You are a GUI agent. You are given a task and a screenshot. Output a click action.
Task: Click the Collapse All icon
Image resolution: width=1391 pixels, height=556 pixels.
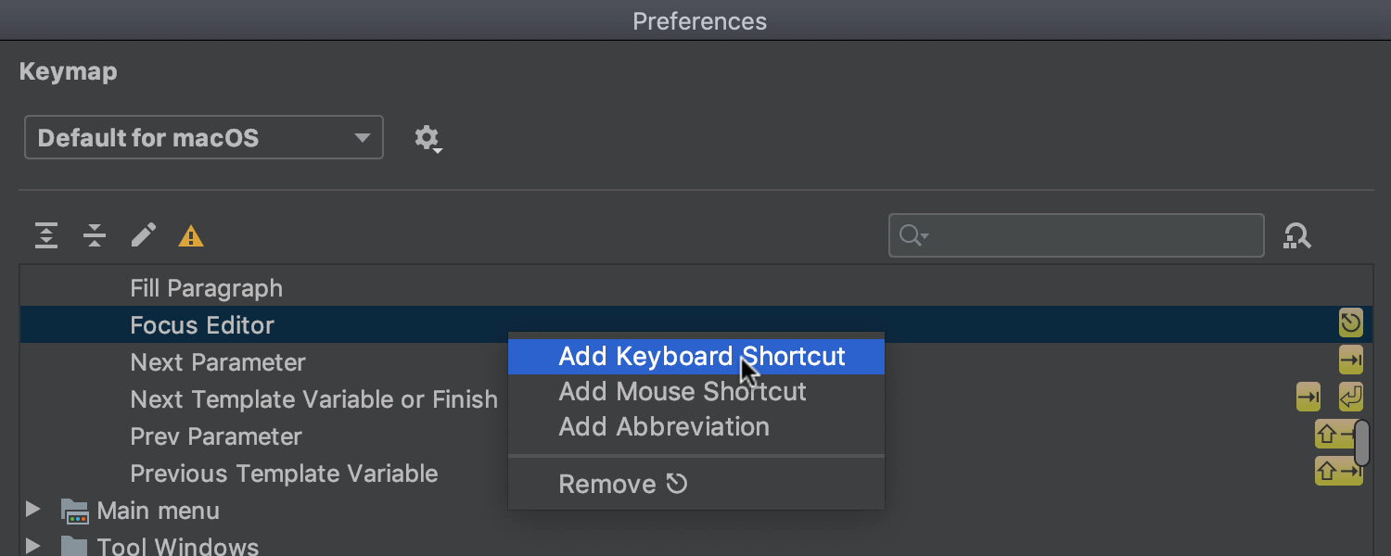[95, 236]
